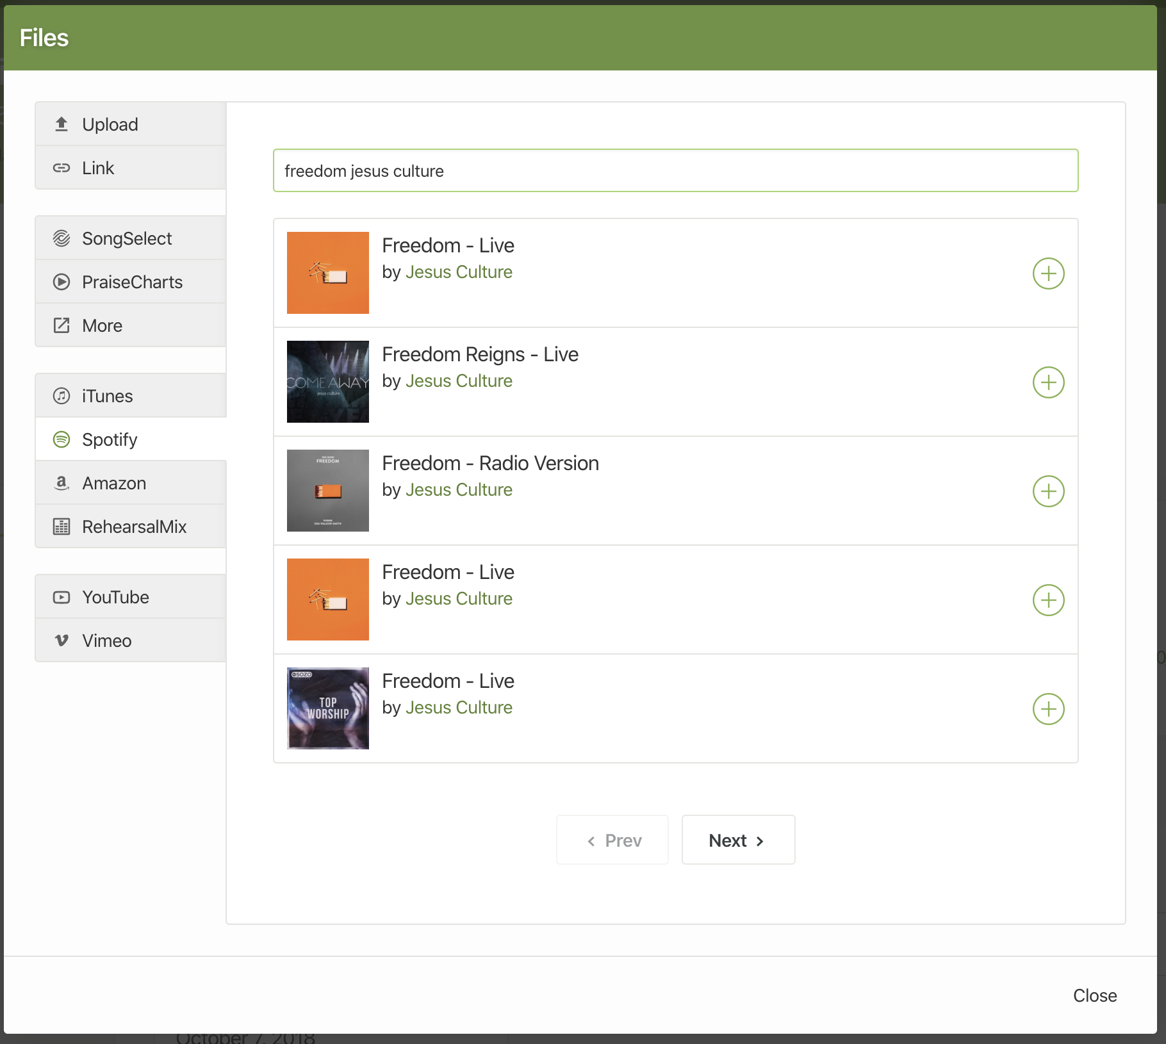
Task: Open the iTunes music note icon
Action: (62, 395)
